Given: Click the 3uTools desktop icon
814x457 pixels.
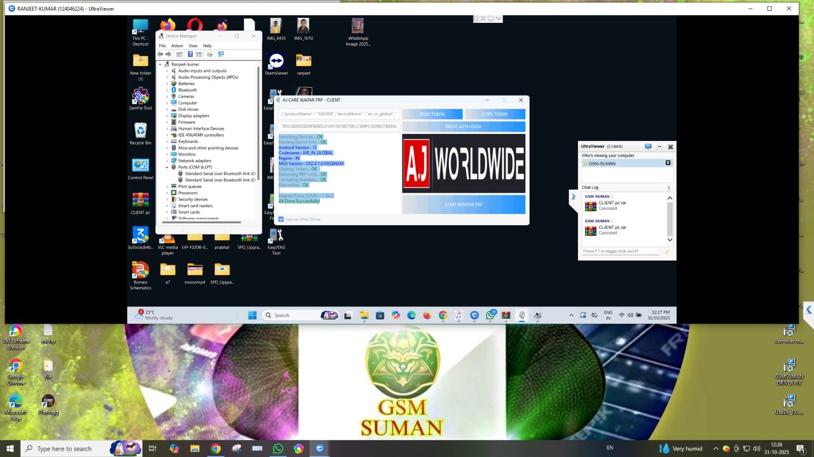Looking at the screenshot, I should (141, 235).
